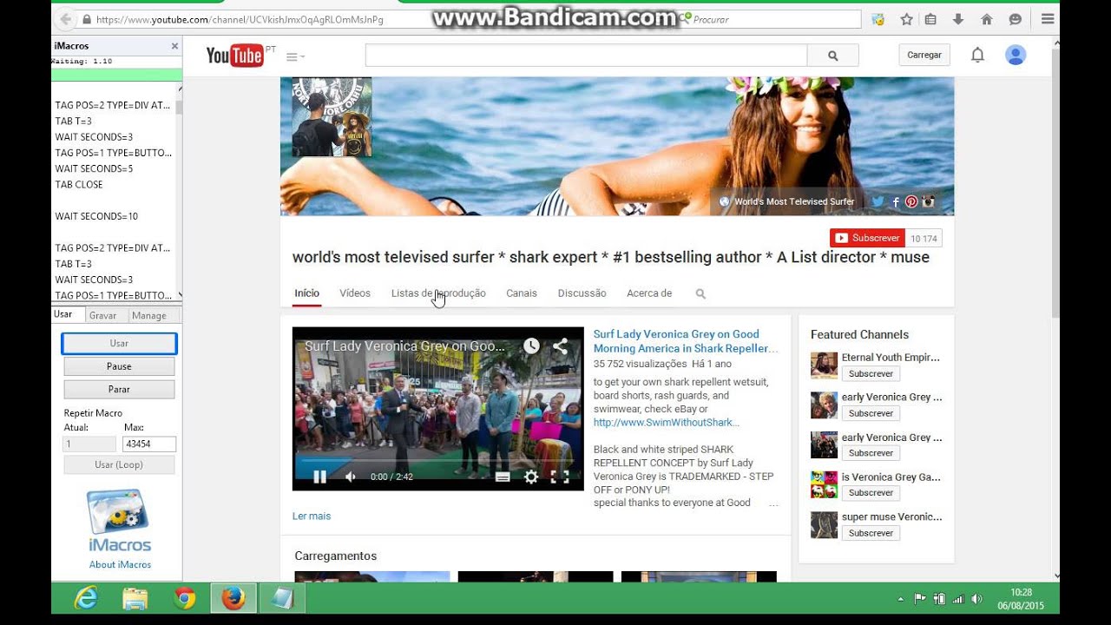The height and width of the screenshot is (625, 1111).
Task: Open the channel's Pinterest link icon
Action: [x=911, y=201]
